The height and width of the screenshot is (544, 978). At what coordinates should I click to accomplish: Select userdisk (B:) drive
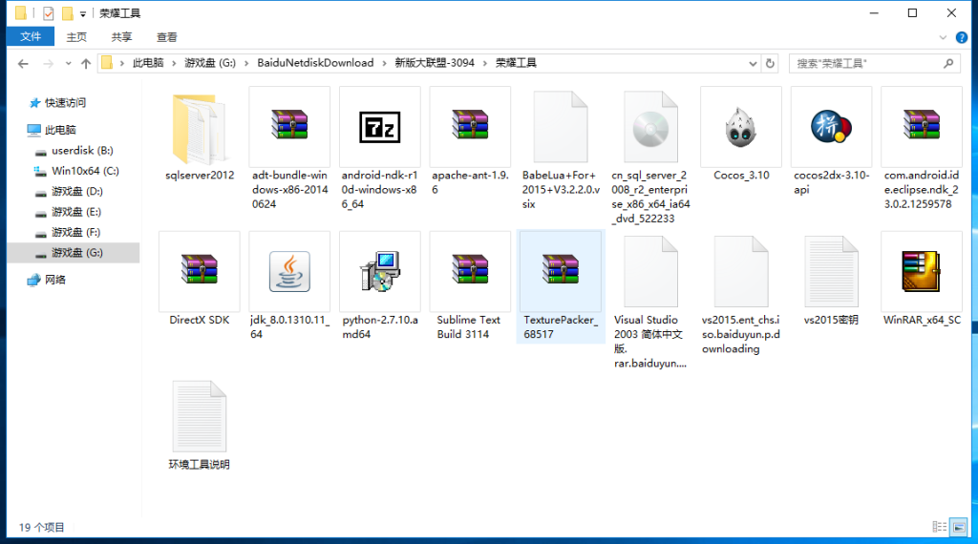82,150
